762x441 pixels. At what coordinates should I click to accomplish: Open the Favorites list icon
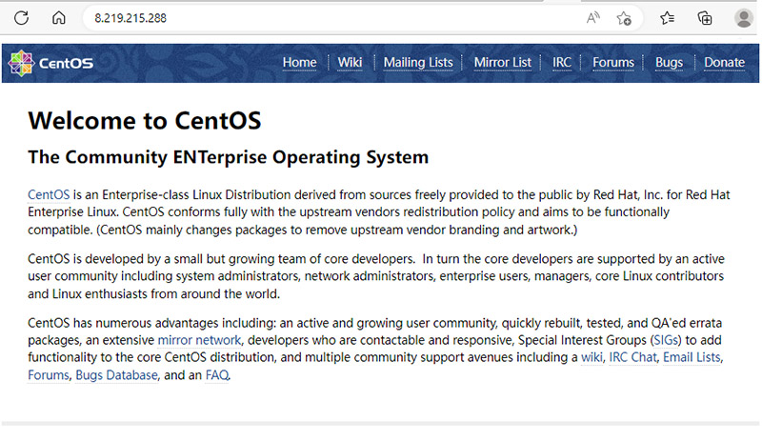tap(668, 18)
